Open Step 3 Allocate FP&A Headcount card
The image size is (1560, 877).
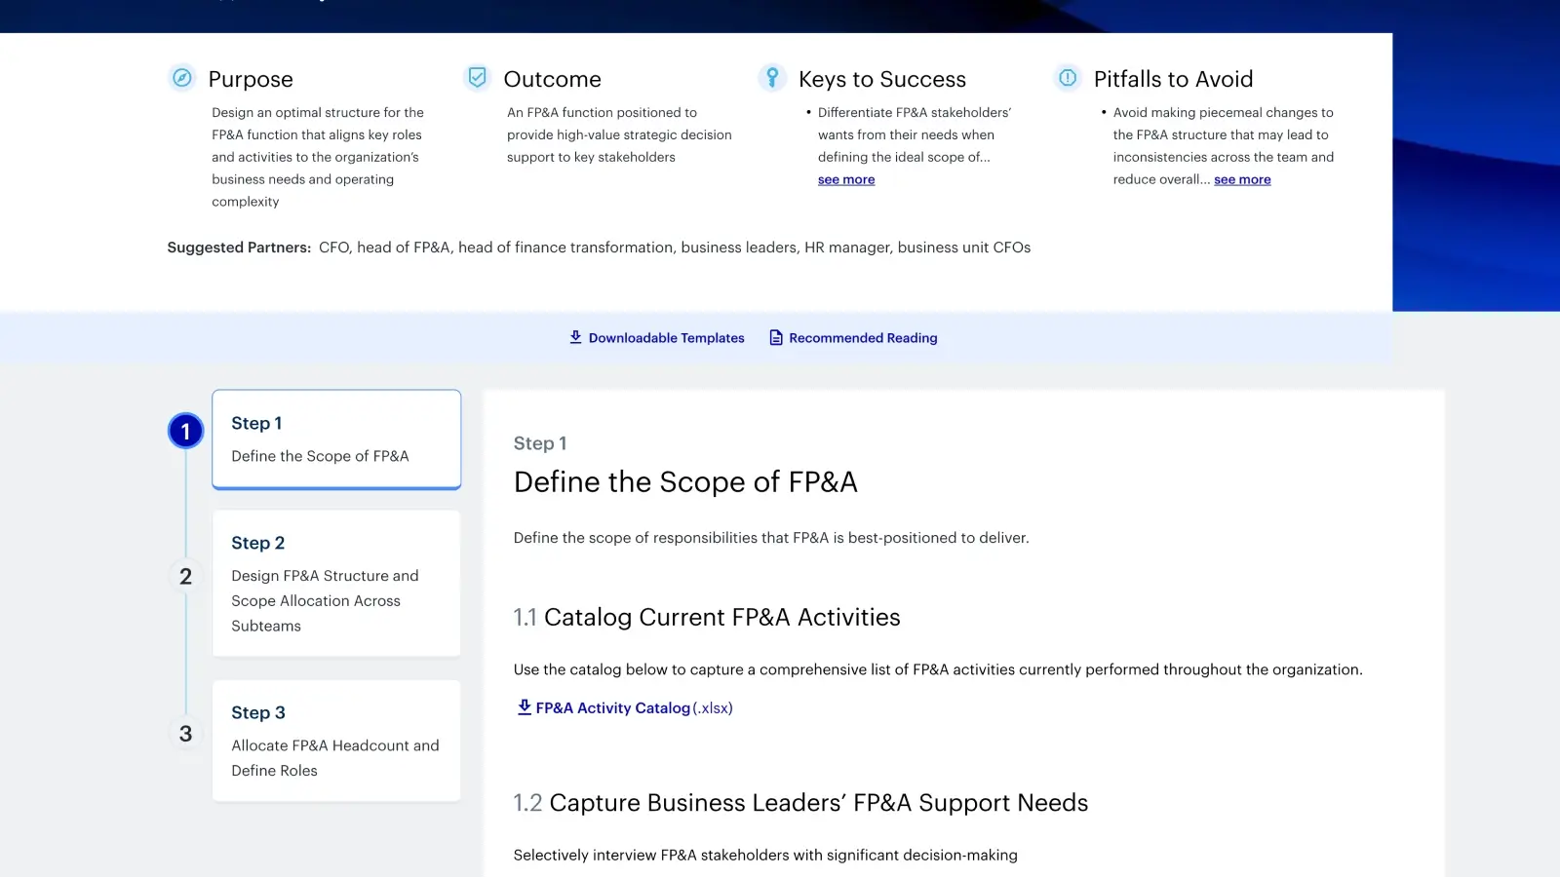335,741
